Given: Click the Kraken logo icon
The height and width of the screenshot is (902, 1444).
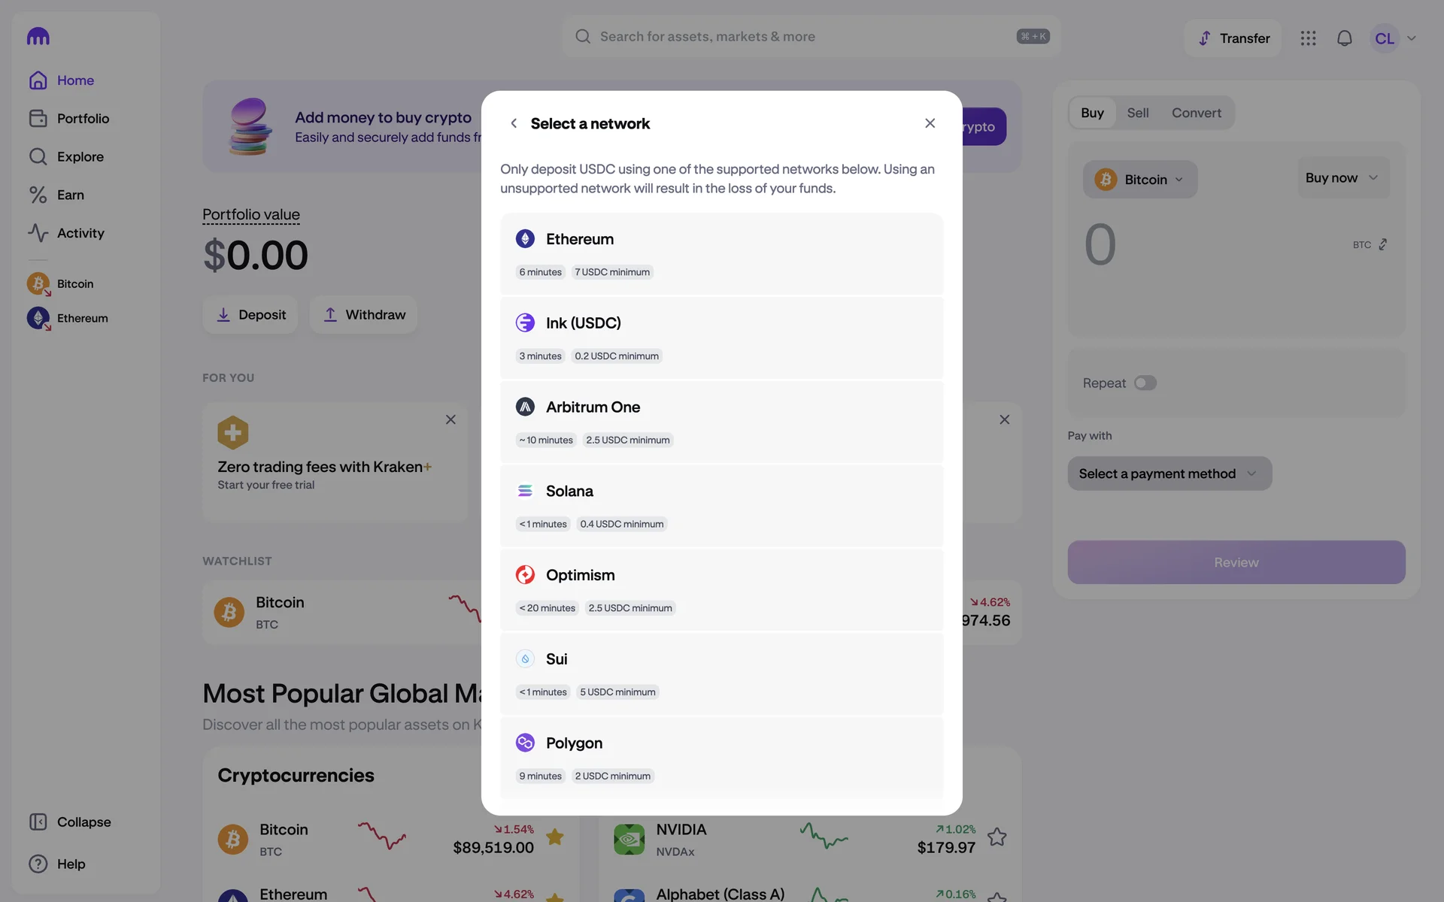Looking at the screenshot, I should [x=38, y=36].
